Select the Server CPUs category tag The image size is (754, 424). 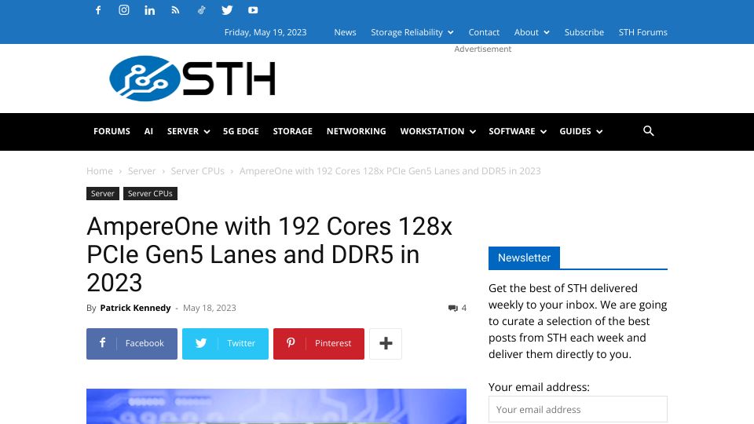click(150, 194)
